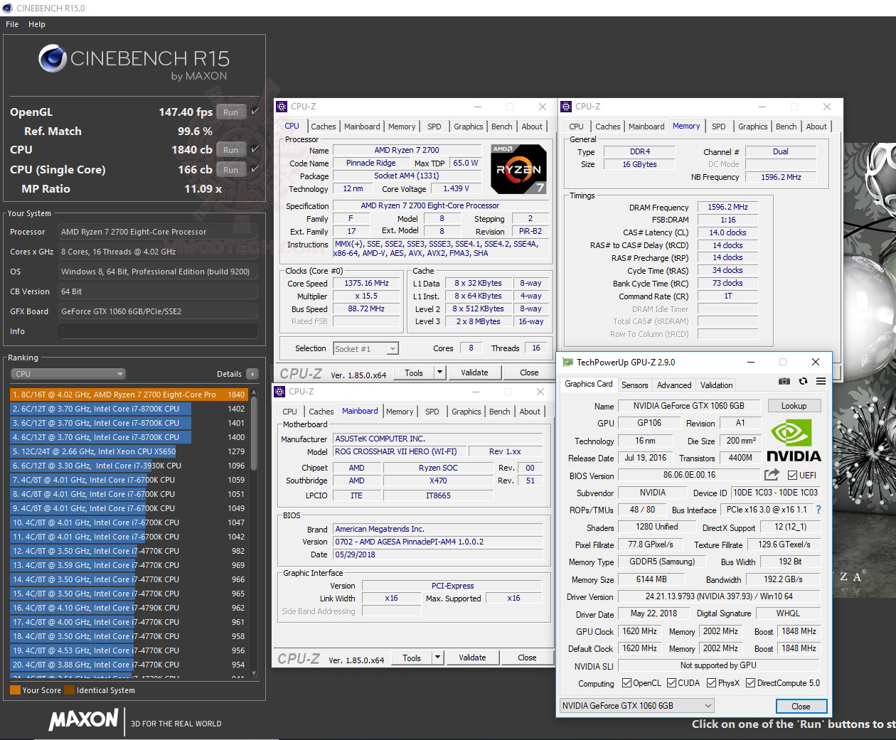Click the MAXON logo at bottom left
The width and height of the screenshot is (896, 740).
(x=82, y=720)
